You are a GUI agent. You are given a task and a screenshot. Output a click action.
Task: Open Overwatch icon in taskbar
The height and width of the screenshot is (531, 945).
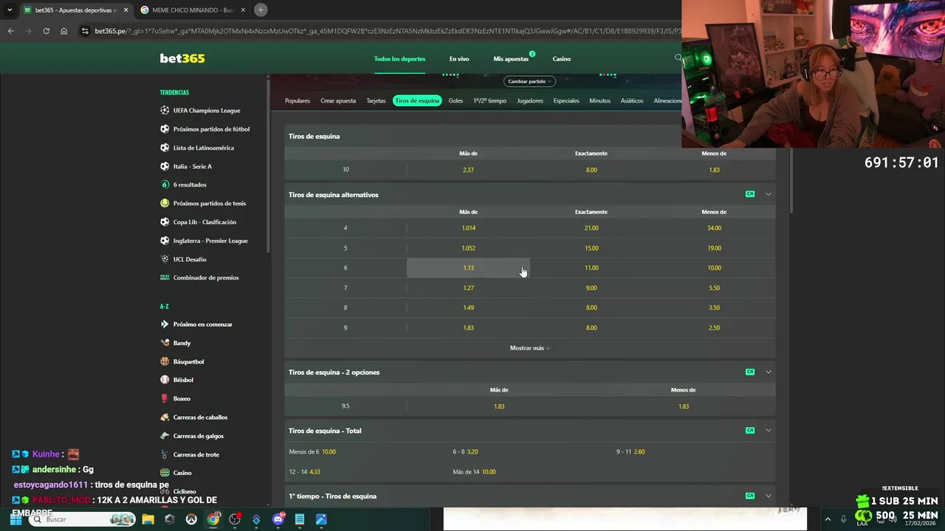(190, 519)
